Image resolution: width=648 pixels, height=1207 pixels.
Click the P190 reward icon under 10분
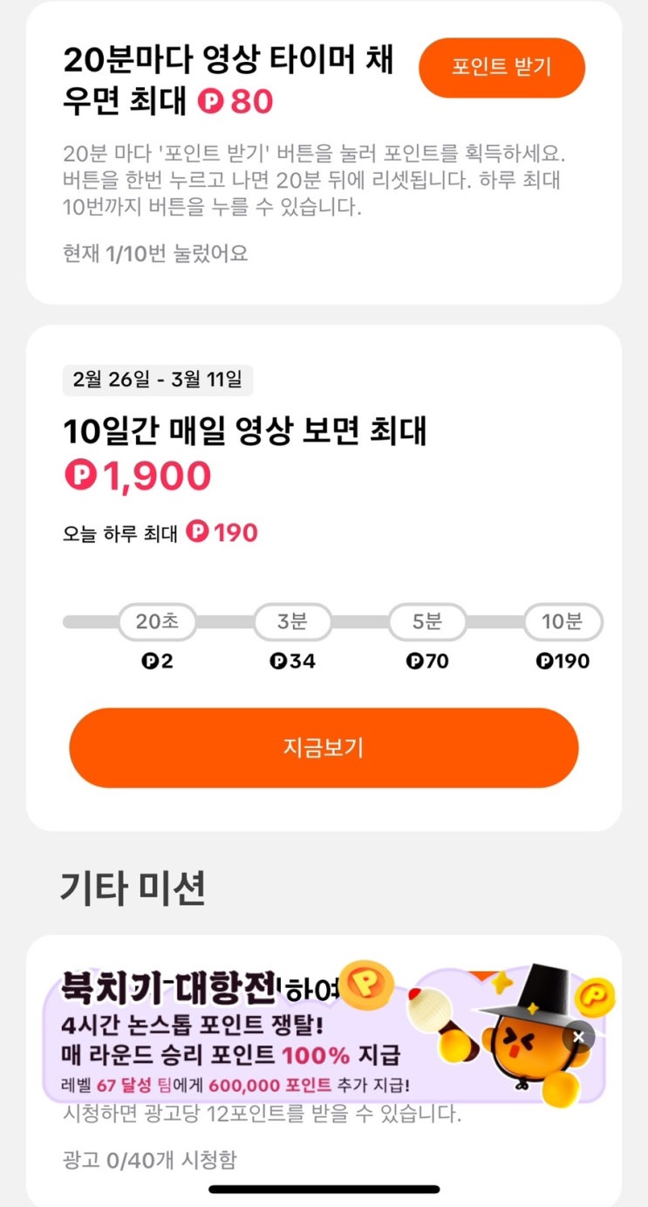tap(545, 662)
